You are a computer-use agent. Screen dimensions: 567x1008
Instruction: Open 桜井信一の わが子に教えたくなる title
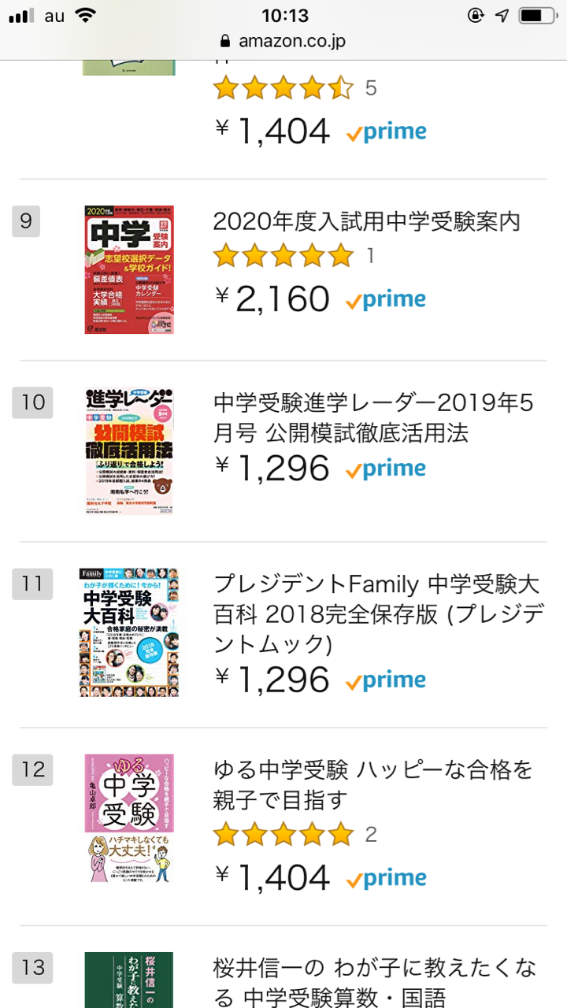point(375,981)
